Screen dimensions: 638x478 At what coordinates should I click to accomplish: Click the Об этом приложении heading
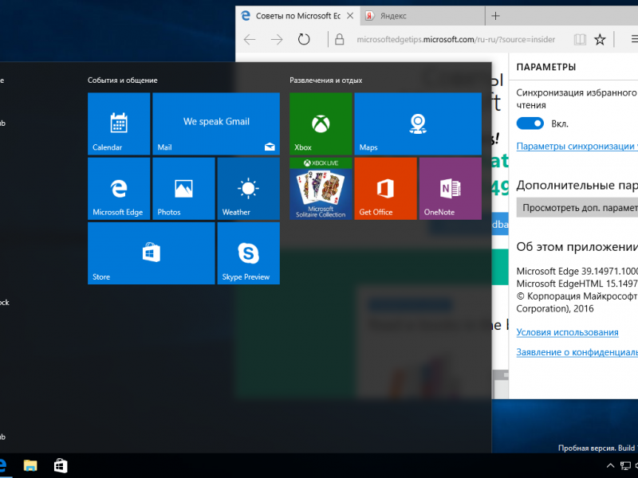click(x=577, y=247)
